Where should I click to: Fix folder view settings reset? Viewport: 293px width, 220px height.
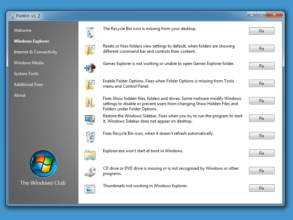click(x=262, y=49)
